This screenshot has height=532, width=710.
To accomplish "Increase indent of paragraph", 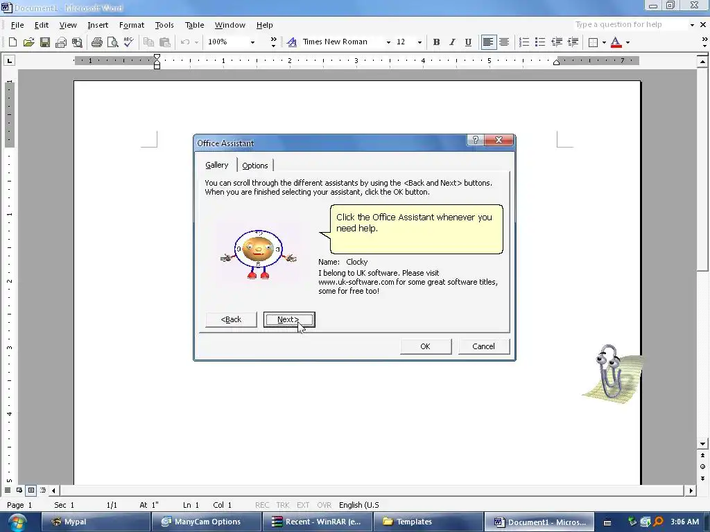I will click(x=573, y=42).
